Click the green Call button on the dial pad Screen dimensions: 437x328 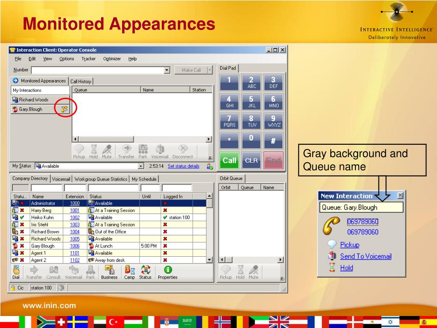pos(229,161)
